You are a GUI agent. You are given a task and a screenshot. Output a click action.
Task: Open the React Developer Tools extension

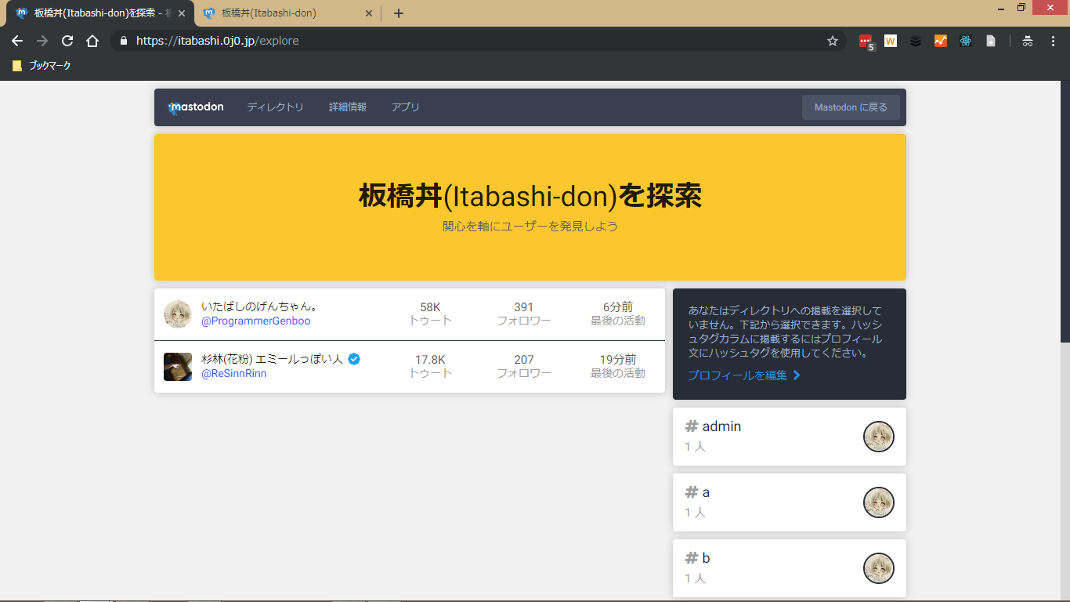[966, 42]
